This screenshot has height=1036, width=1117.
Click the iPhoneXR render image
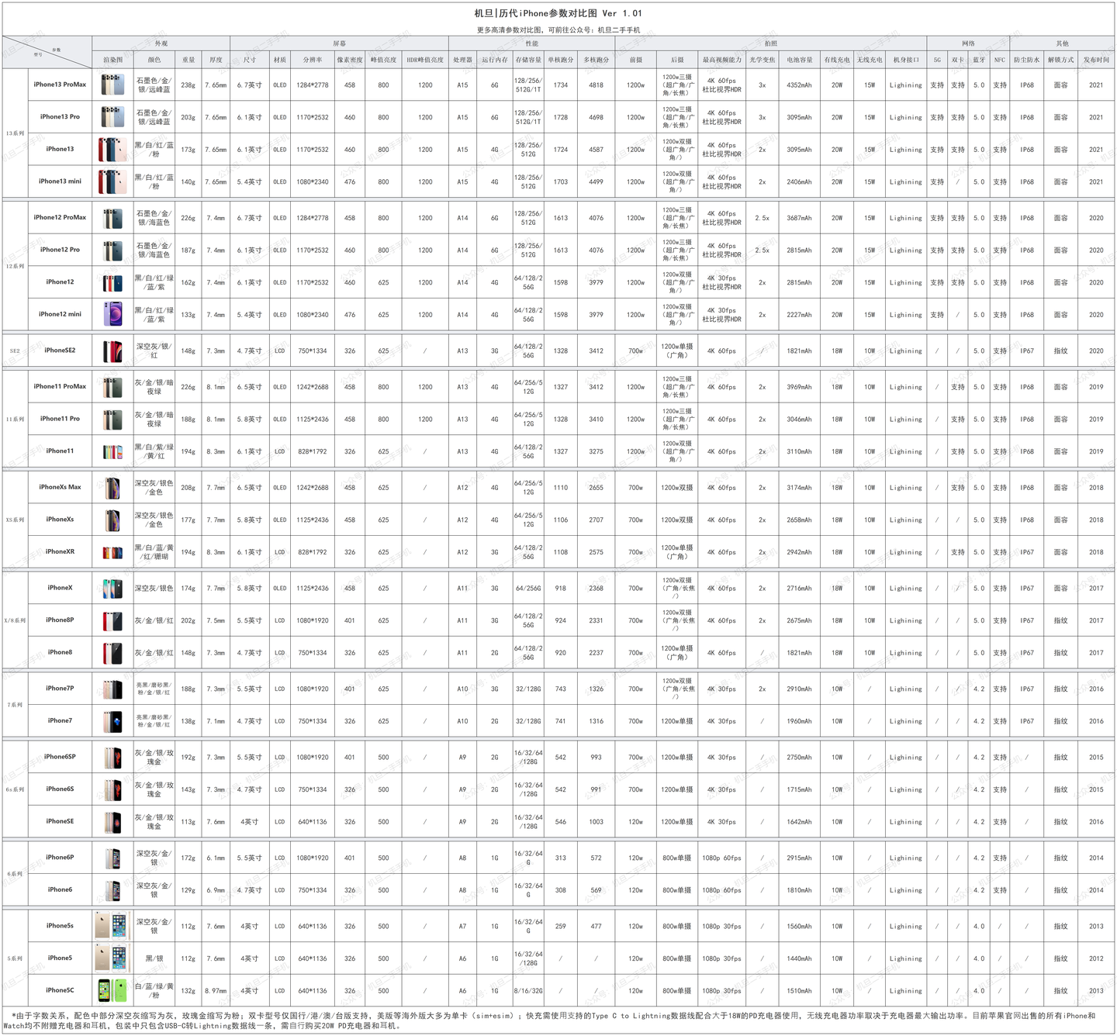click(x=112, y=552)
